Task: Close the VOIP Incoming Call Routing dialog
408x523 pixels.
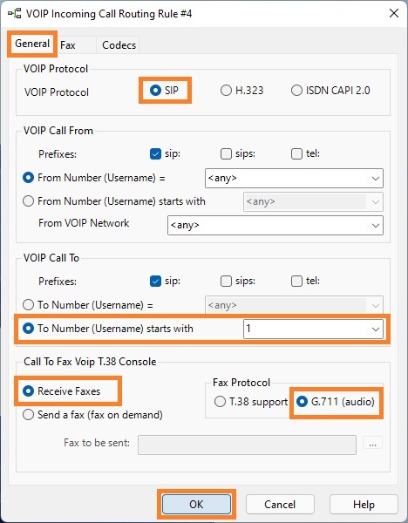Action: pyautogui.click(x=394, y=13)
